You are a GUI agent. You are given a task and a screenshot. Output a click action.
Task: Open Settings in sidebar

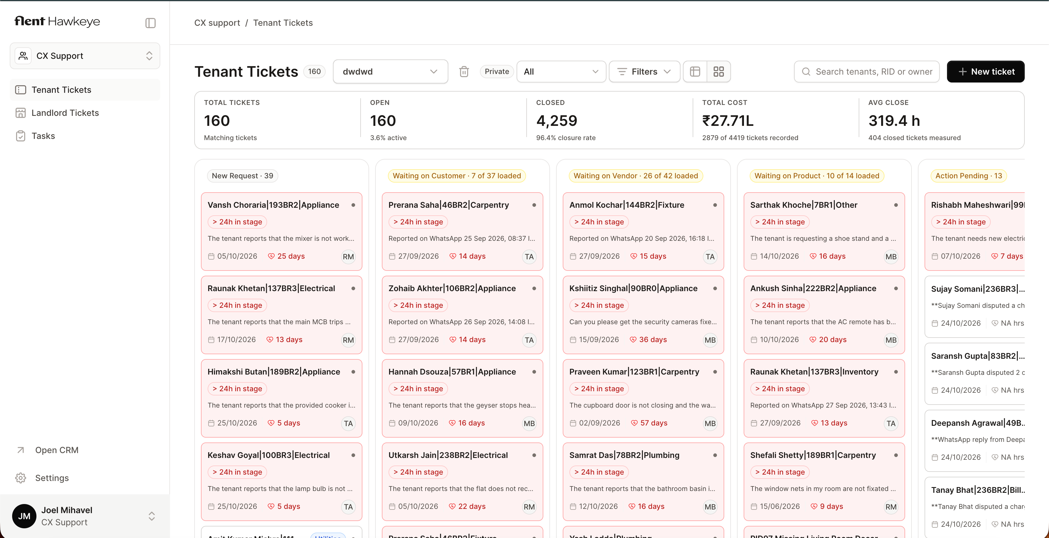[x=85, y=478]
